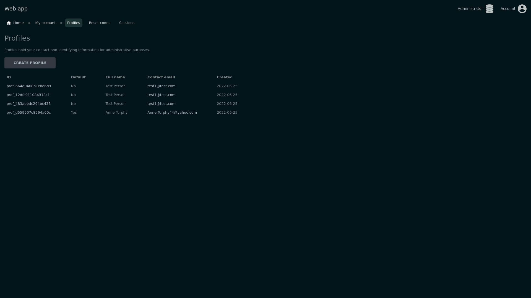Open the Administrator database icon
The image size is (531, 298).
(489, 9)
